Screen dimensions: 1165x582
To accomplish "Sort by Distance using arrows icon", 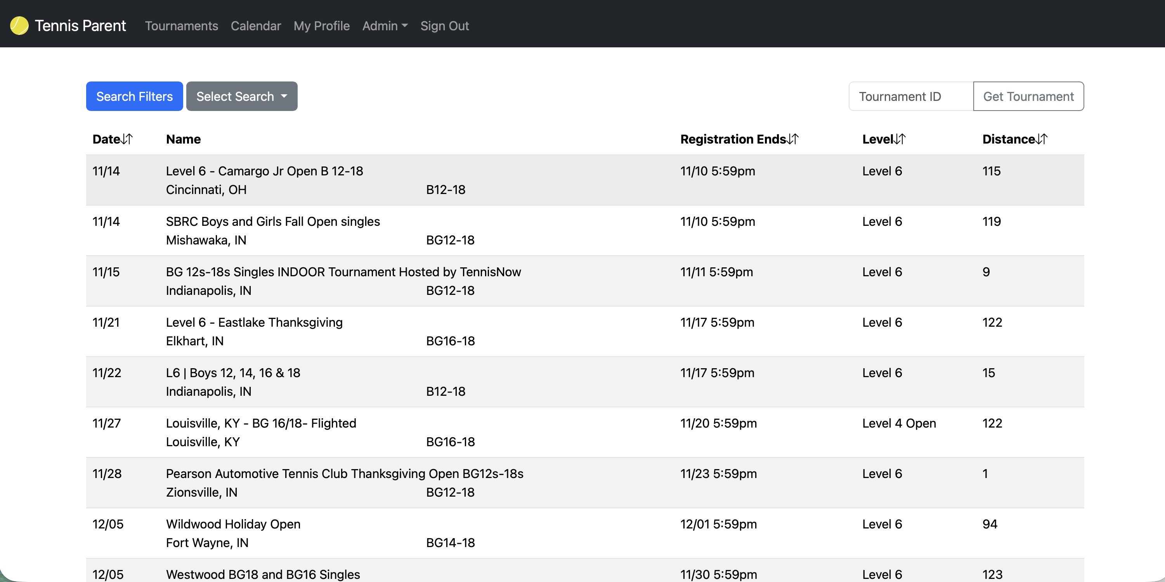I will (x=1042, y=139).
